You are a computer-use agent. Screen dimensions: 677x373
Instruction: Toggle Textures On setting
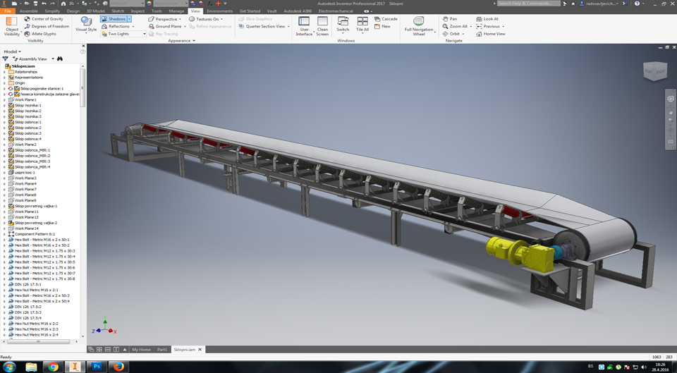tap(207, 19)
